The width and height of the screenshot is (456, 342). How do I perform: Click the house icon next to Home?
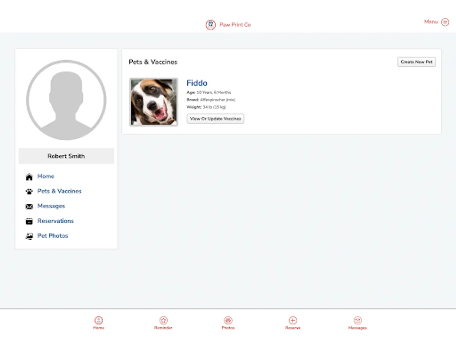coord(29,176)
